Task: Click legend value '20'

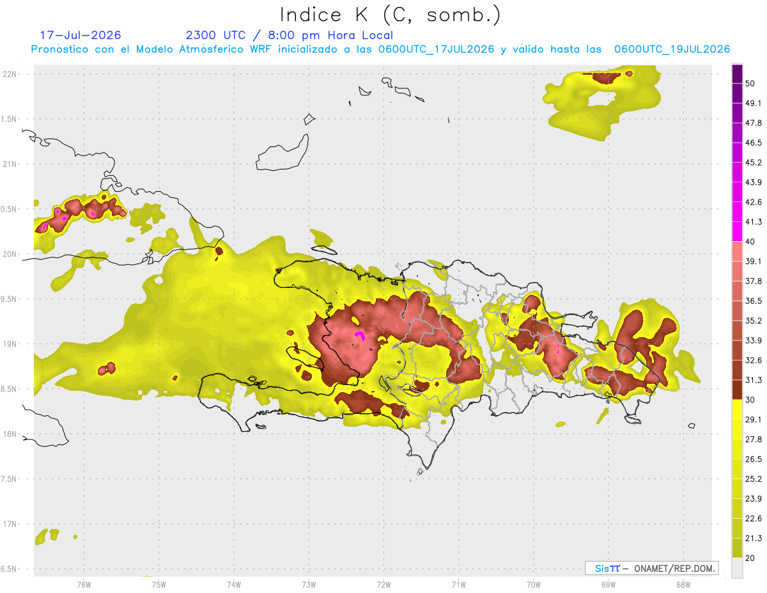Action: point(751,558)
